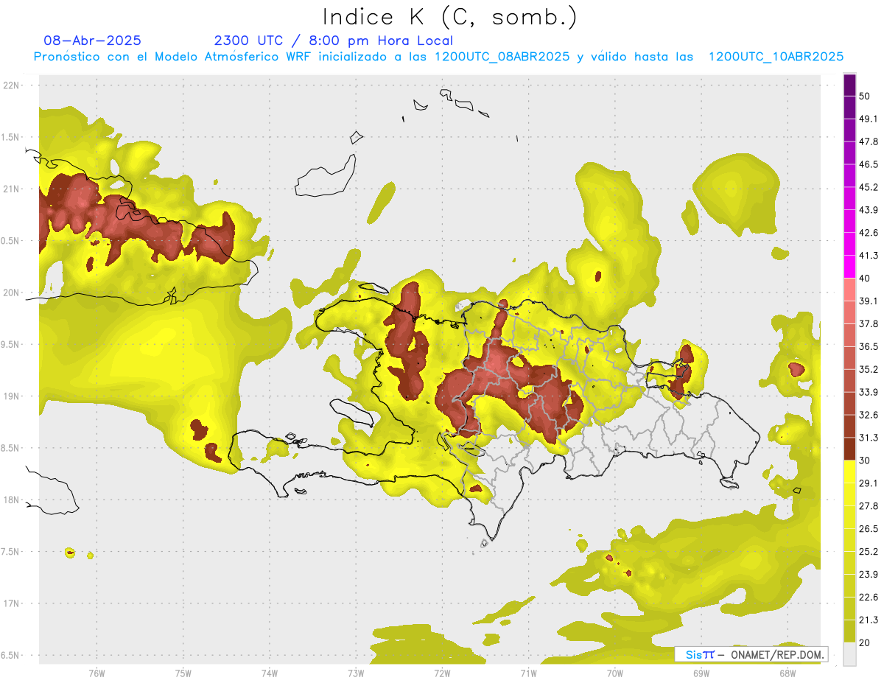
Task: Click the colorbar value '31.3'
Action: click(x=869, y=438)
